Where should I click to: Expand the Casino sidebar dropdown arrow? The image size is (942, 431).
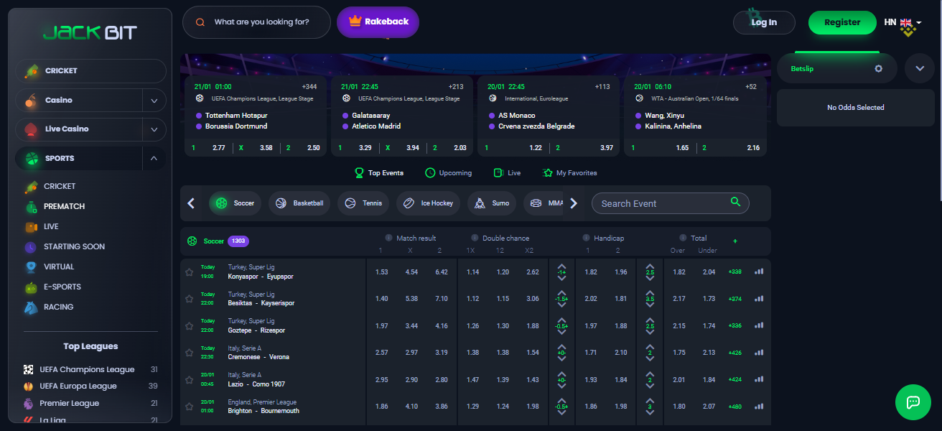click(154, 101)
